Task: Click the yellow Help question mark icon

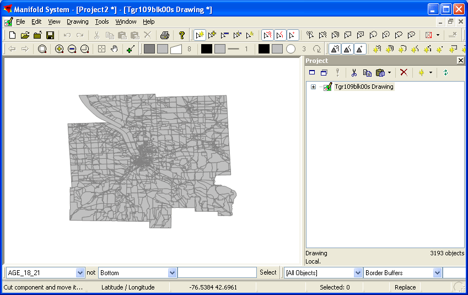Action: (x=181, y=35)
